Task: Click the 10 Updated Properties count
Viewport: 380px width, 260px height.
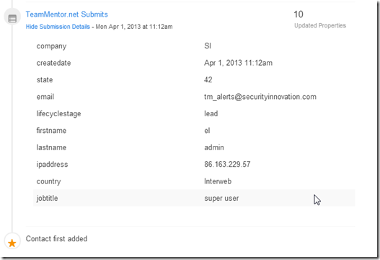Action: (299, 14)
